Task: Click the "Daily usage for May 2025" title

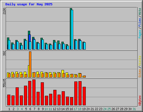Action: click(29, 4)
